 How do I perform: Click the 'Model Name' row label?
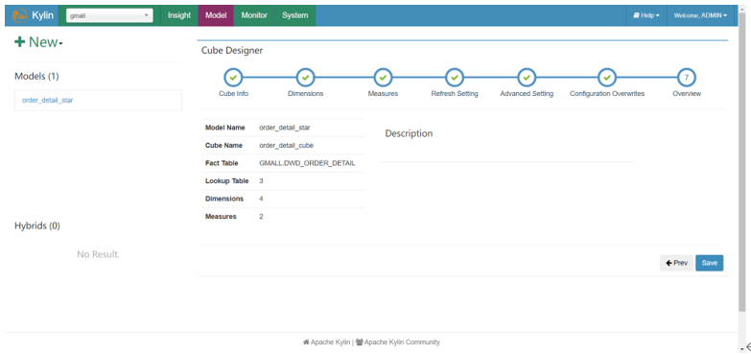click(225, 128)
